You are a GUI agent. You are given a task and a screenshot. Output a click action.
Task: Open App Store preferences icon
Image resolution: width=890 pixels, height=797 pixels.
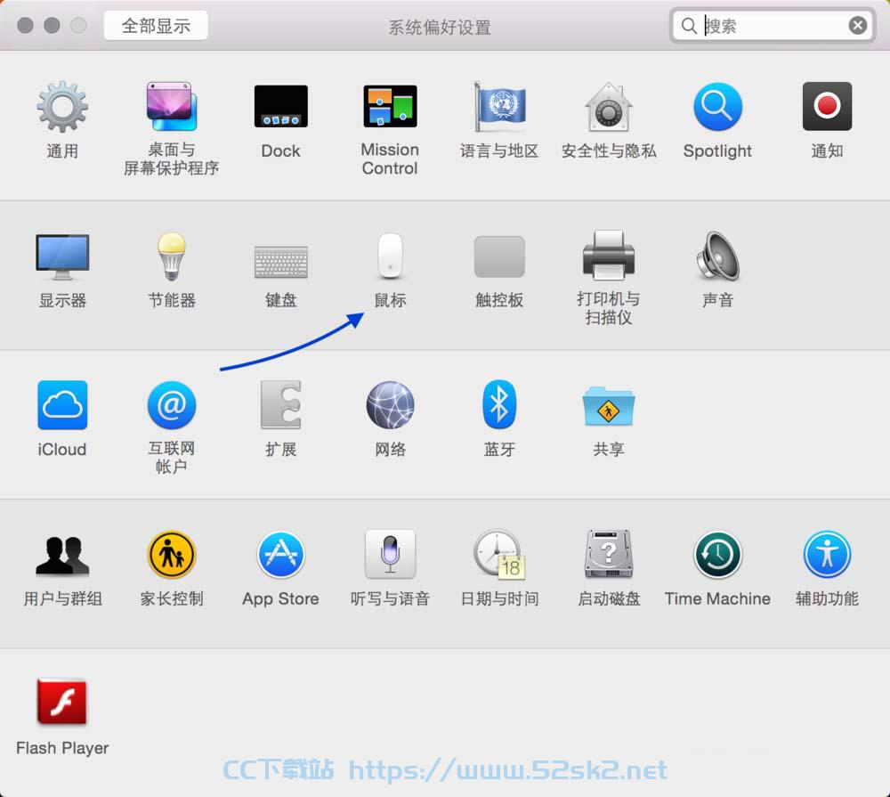(281, 555)
